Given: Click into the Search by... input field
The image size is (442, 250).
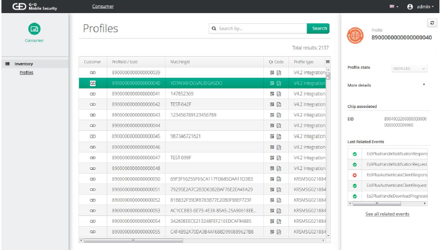Looking at the screenshot, I should (259, 28).
